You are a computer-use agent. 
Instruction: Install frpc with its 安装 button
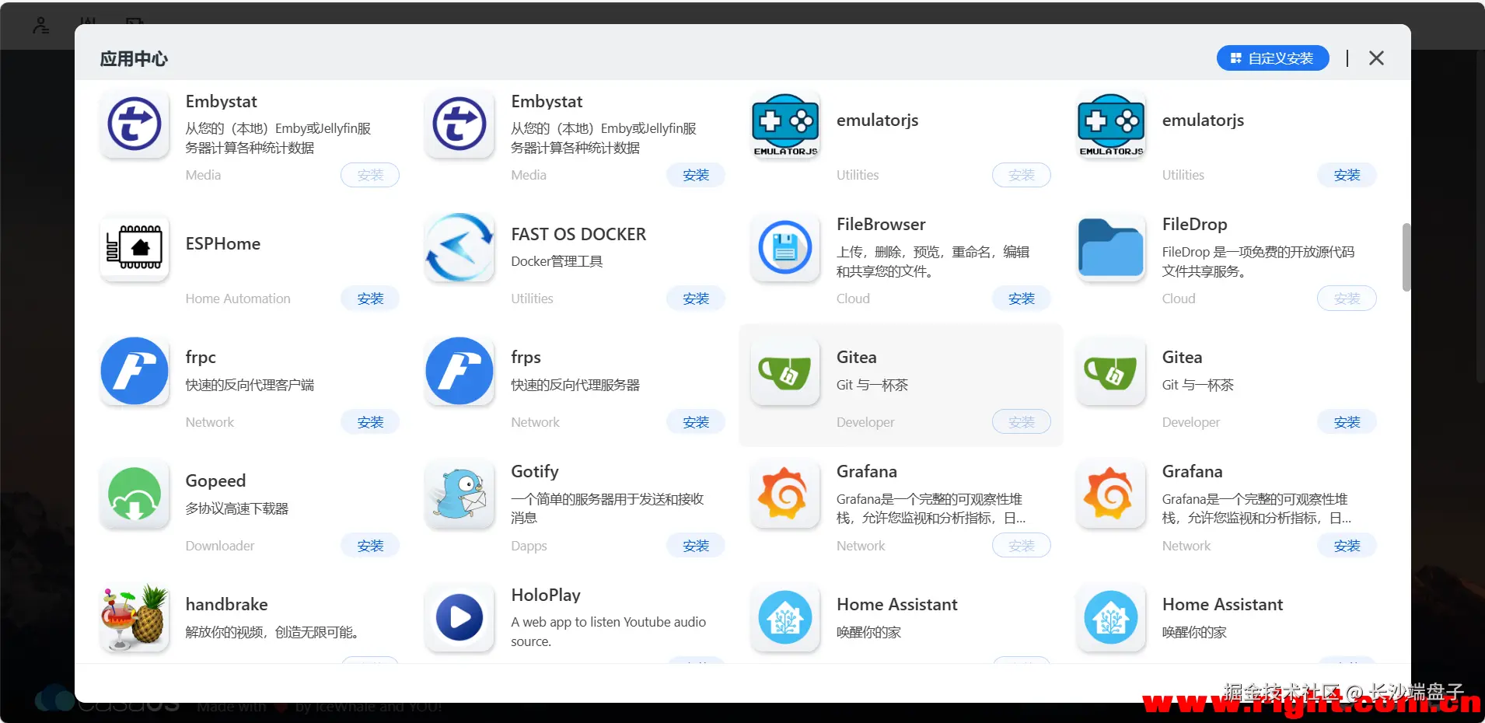370,422
